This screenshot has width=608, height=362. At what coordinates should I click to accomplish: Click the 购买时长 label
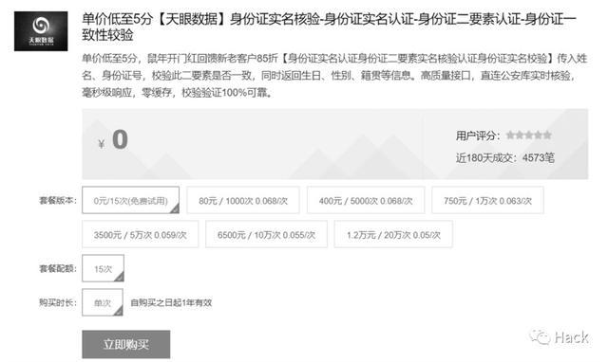[58, 302]
